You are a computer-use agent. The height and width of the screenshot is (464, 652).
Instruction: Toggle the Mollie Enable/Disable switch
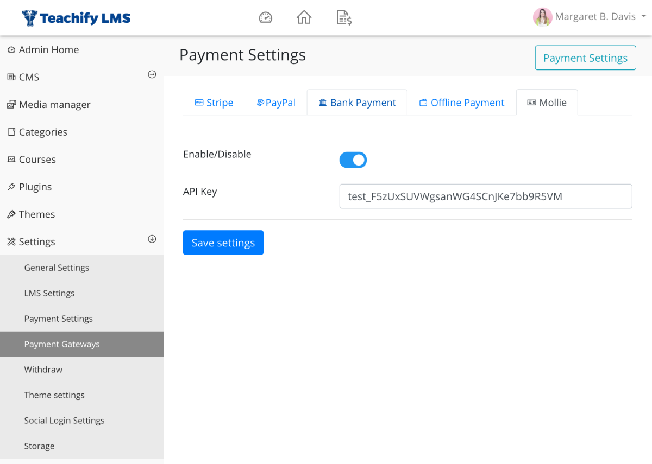353,160
